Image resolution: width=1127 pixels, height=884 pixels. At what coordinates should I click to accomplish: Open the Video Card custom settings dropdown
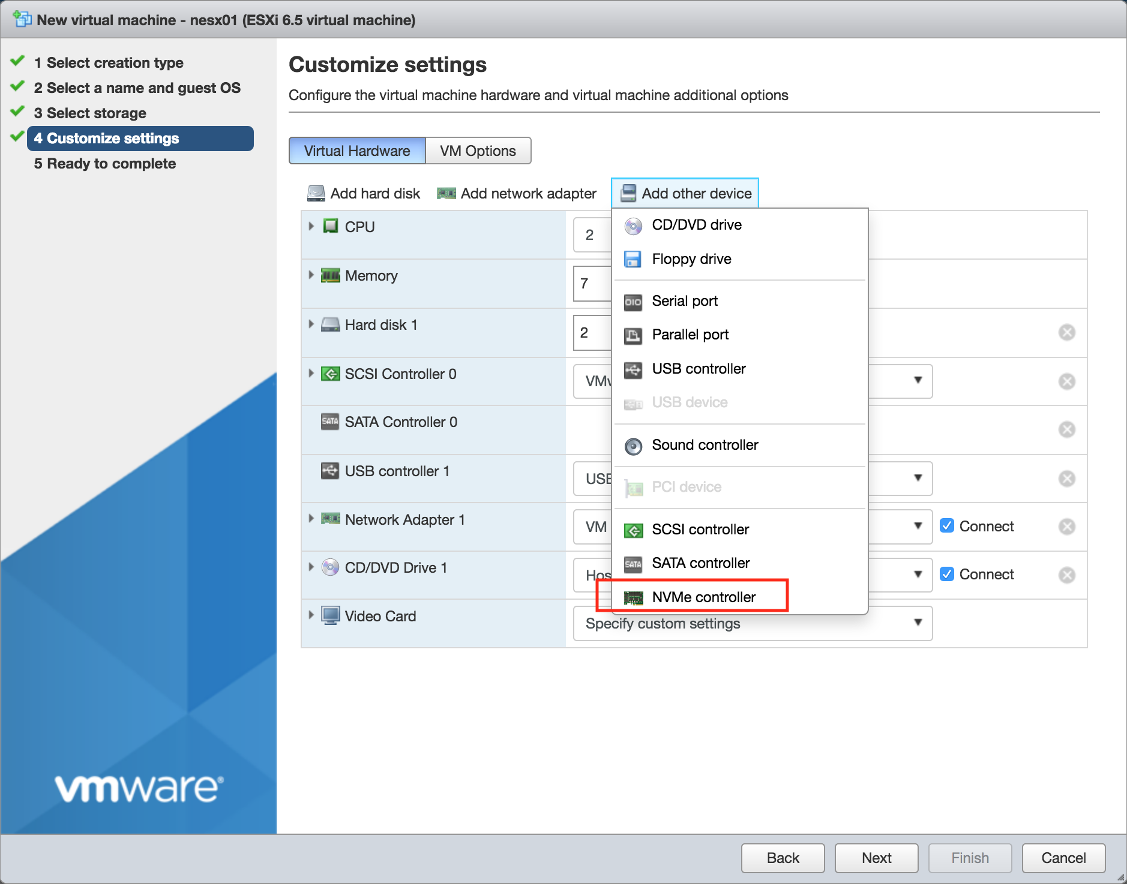[753, 624]
